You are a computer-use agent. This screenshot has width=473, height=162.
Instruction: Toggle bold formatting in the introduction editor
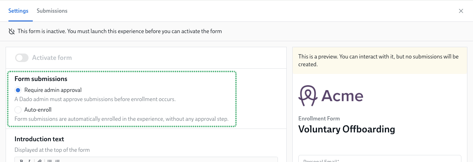click(x=21, y=161)
